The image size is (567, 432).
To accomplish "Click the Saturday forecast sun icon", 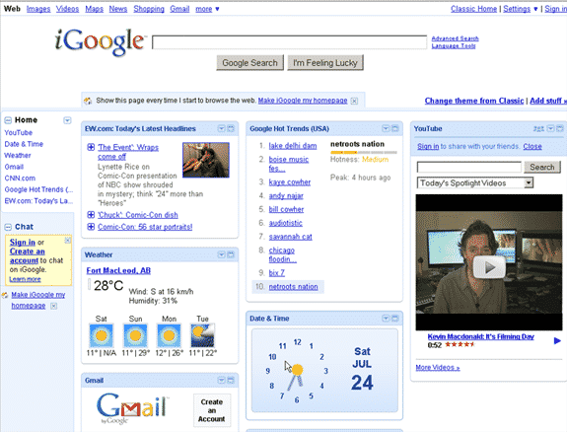I will tap(102, 335).
